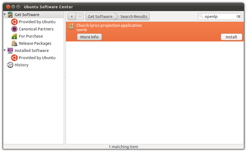Collapse the Installed Software tree section
This screenshot has height=152, width=247.
pos(5,50)
